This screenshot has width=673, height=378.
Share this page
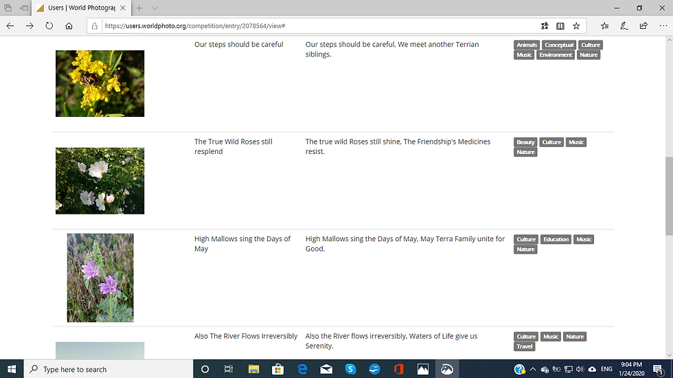(643, 26)
